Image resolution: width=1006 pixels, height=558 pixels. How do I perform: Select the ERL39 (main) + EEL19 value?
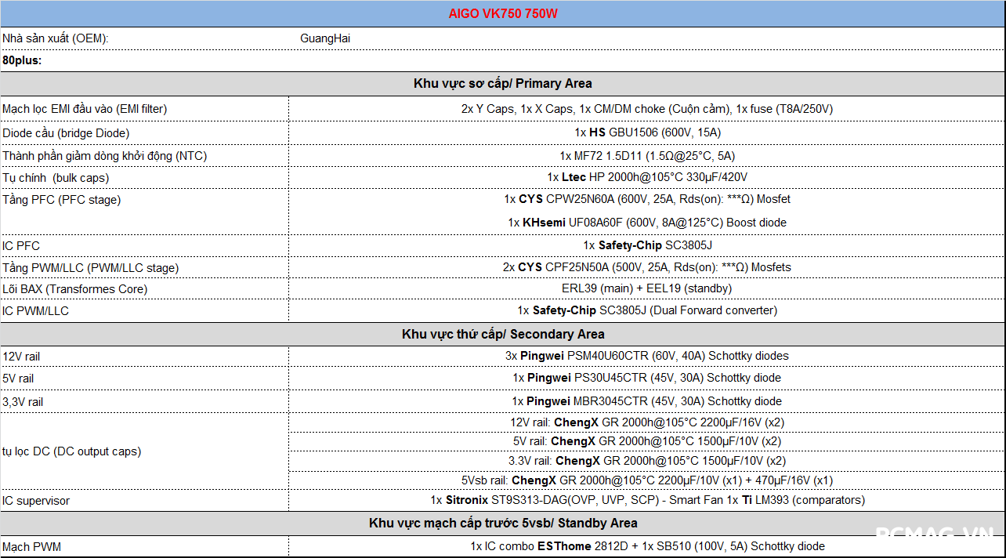(x=647, y=288)
